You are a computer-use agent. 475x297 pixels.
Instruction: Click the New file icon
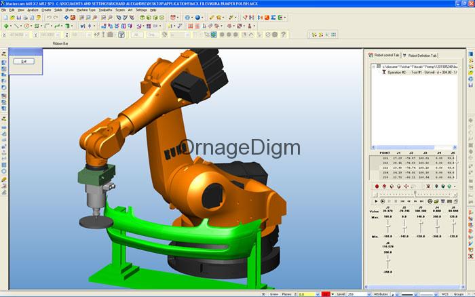point(5,18)
